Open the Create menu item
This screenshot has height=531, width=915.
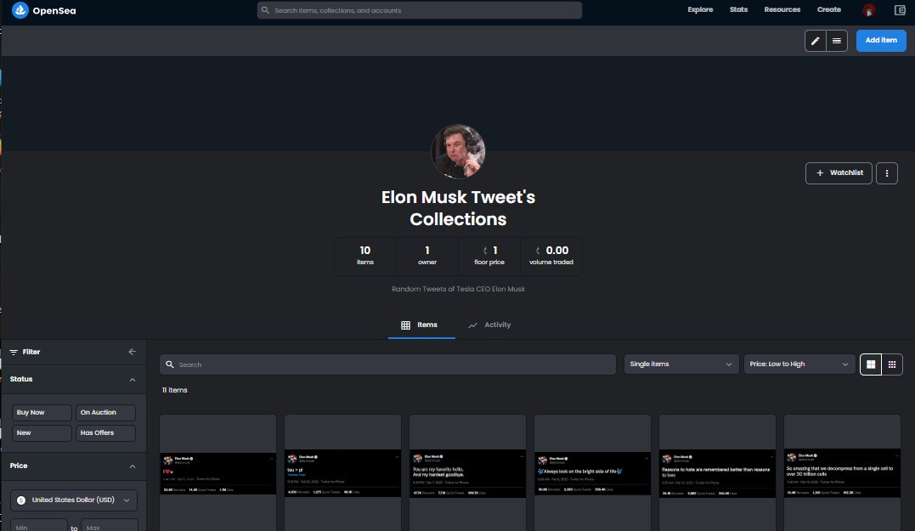click(828, 10)
